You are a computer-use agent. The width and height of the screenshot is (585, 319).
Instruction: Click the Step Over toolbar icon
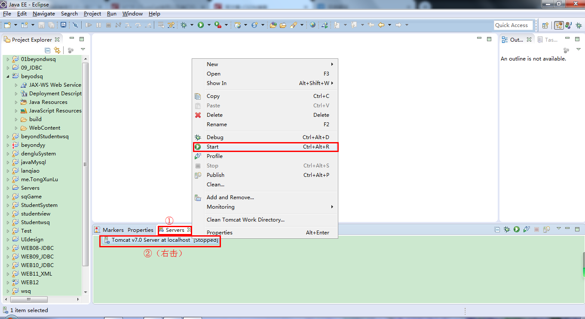point(138,25)
